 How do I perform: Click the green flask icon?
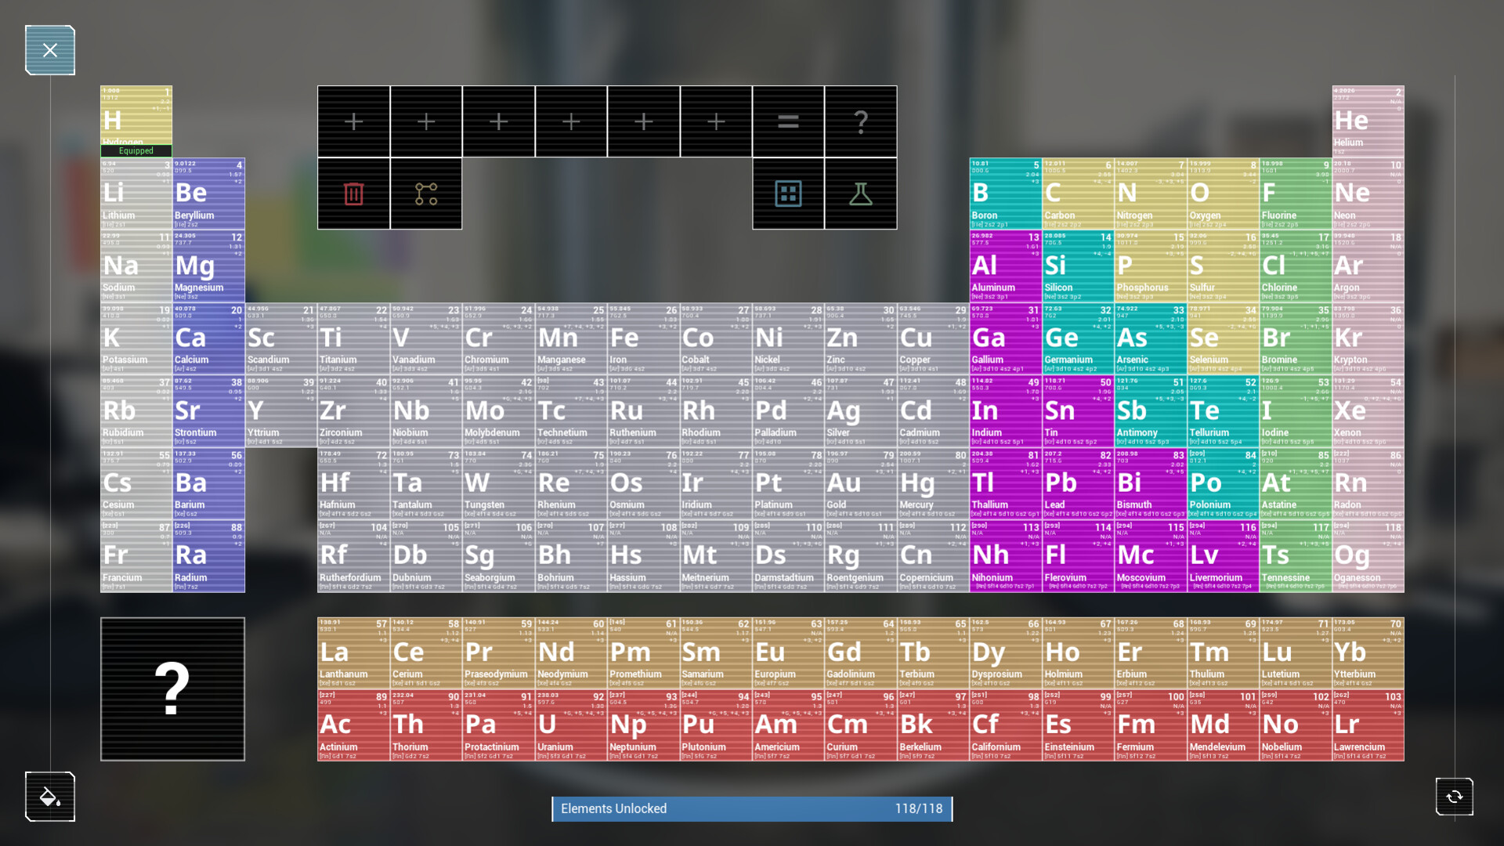click(x=860, y=193)
